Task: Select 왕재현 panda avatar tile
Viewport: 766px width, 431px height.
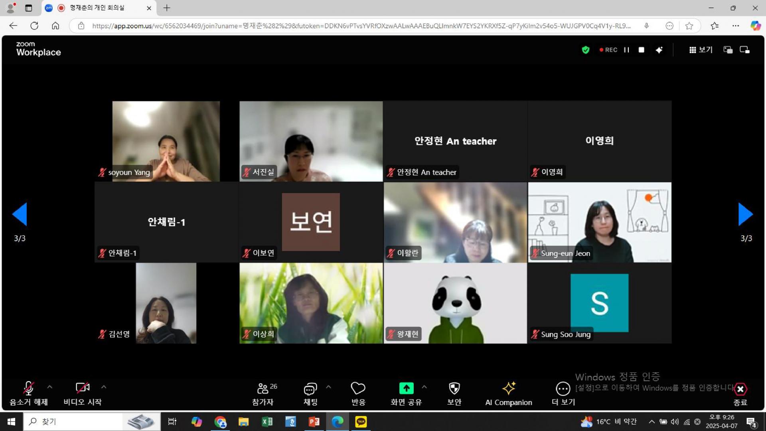Action: tap(455, 303)
